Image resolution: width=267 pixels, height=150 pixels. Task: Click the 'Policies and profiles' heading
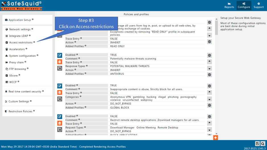(136, 14)
